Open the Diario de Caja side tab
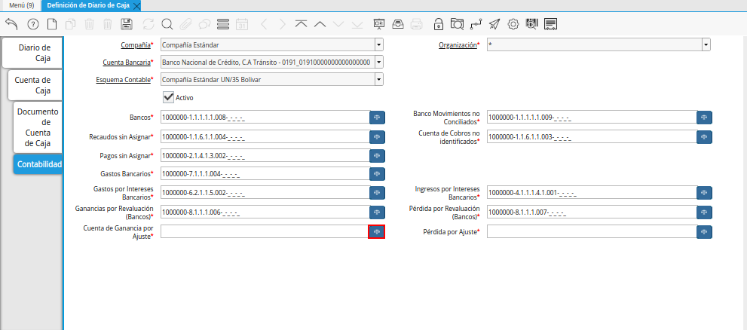Viewport: 747px width, 330px height. tap(32, 53)
